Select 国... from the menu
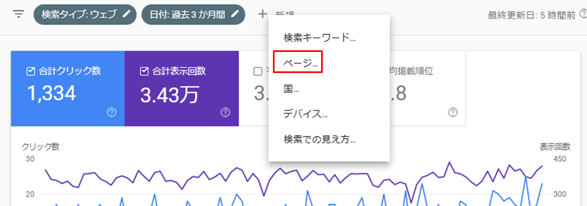587x206 pixels. point(291,89)
